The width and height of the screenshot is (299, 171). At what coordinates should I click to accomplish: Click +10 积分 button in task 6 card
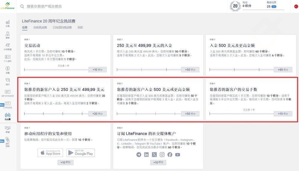283,114
